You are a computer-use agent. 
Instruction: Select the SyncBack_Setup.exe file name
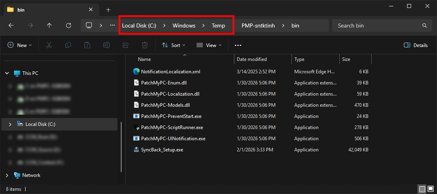point(162,149)
